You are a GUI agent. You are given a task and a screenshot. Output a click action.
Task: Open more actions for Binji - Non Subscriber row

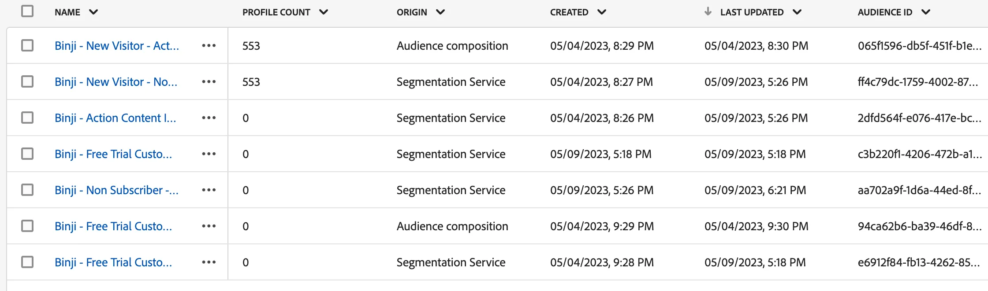[x=209, y=190]
